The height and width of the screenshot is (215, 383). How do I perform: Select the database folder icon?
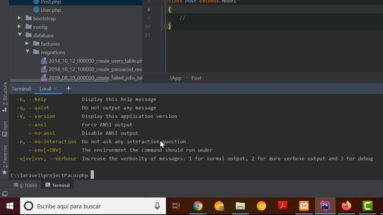click(29, 35)
